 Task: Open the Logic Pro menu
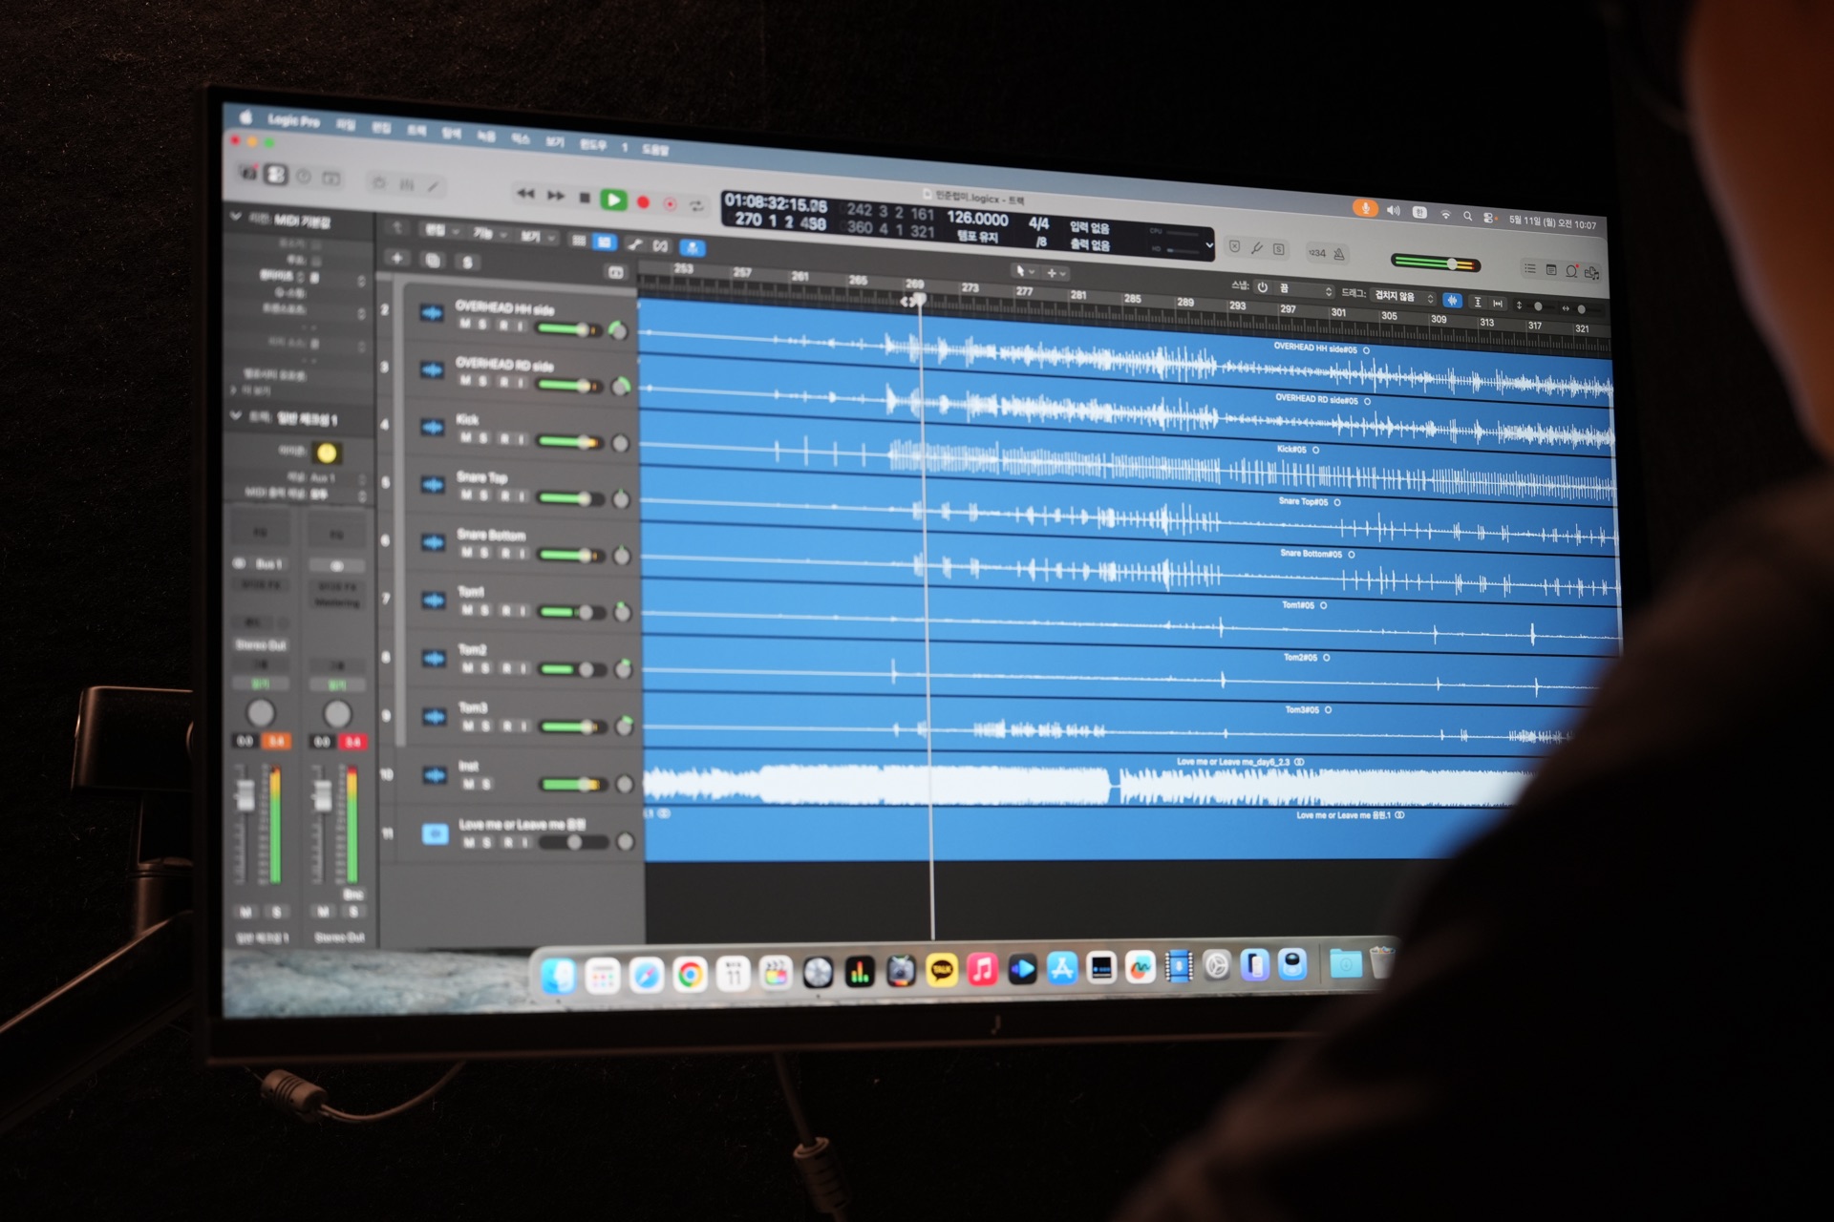(x=294, y=120)
